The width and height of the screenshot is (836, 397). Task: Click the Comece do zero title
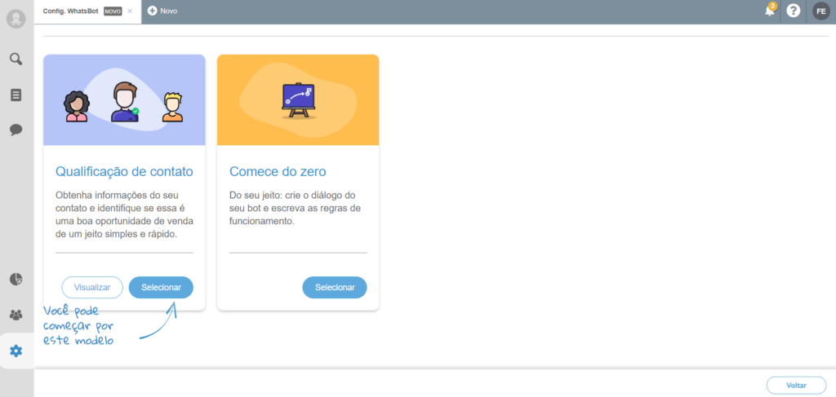click(278, 172)
